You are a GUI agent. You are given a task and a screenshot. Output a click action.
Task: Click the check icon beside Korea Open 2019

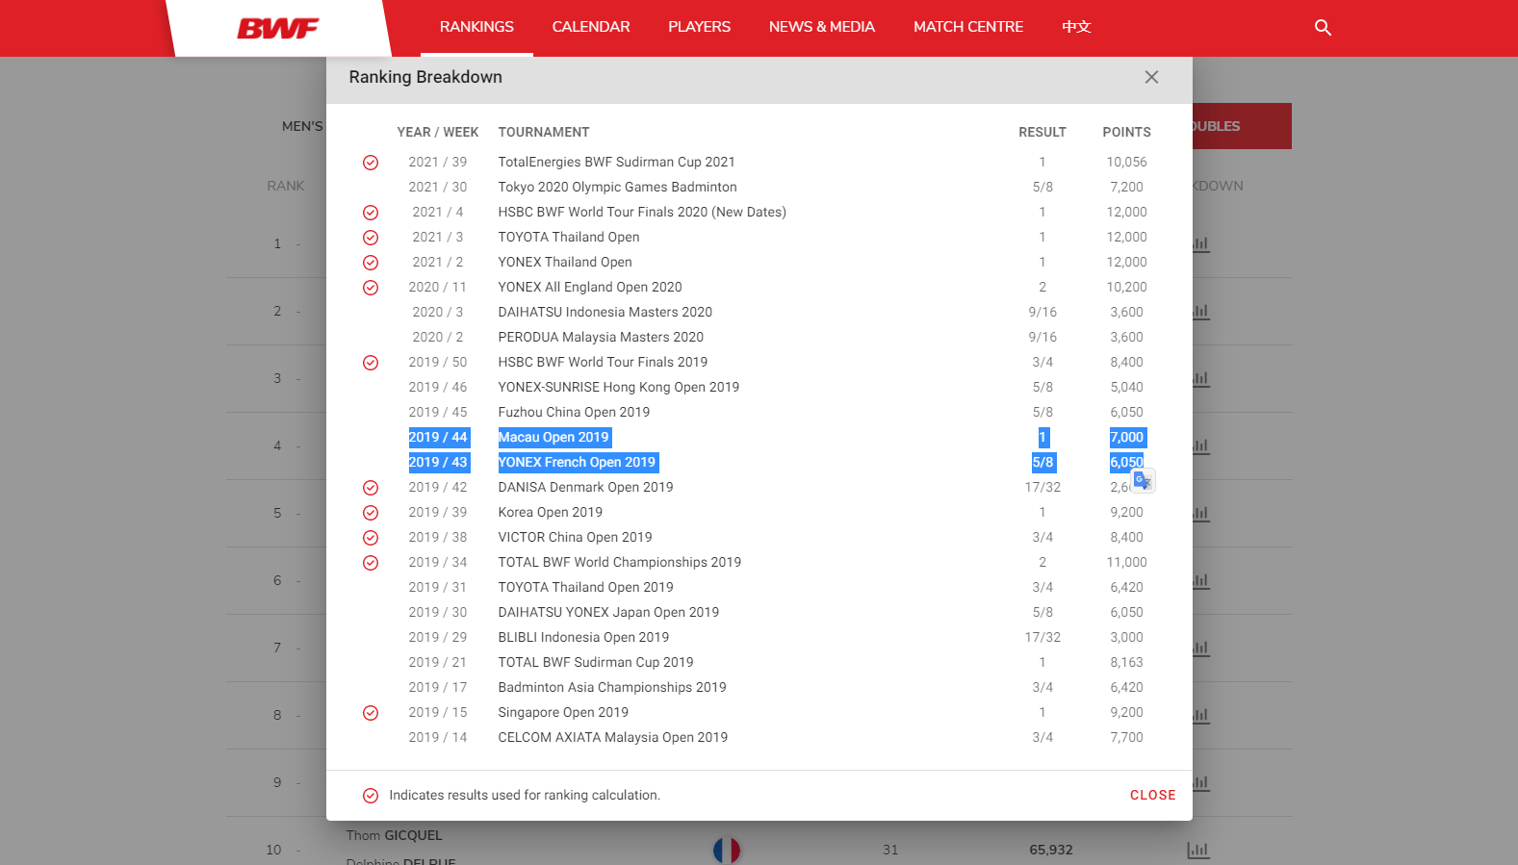coord(371,513)
